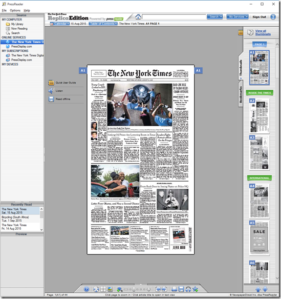Print the page with the printer icon
The image size is (281, 299).
tap(174, 289)
